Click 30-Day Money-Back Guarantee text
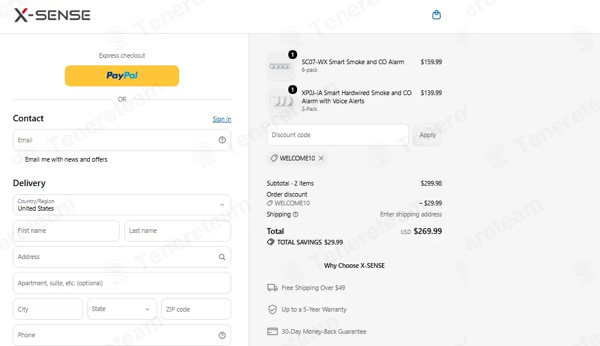The image size is (600, 346). (324, 331)
